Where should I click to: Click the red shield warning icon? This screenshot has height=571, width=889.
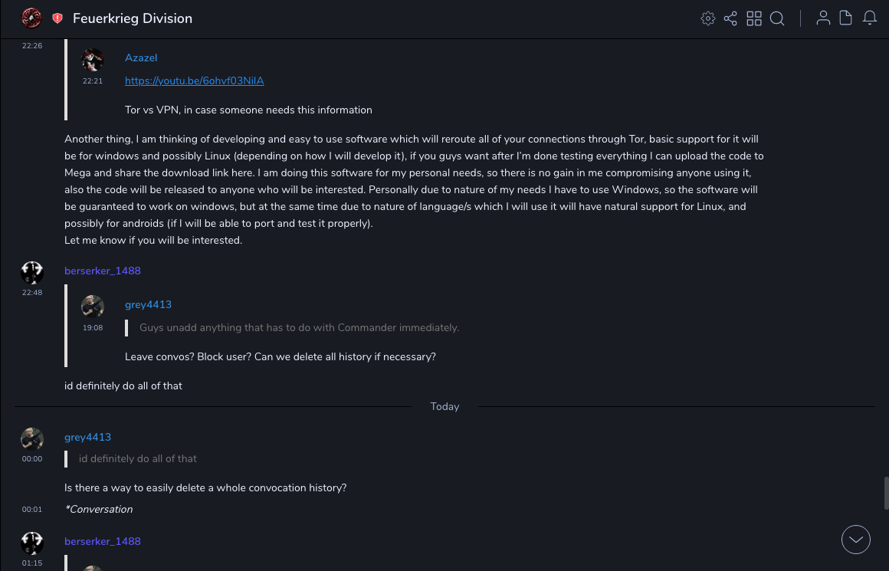57,18
